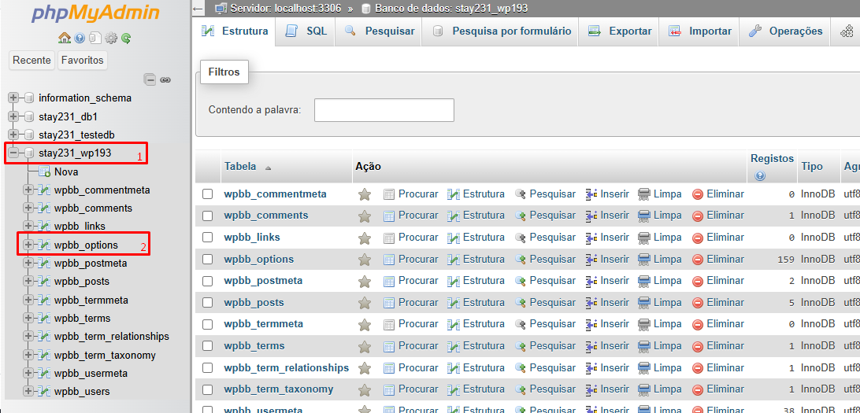
Task: Add wpbb_commentmeta to favorites star
Action: [x=364, y=194]
